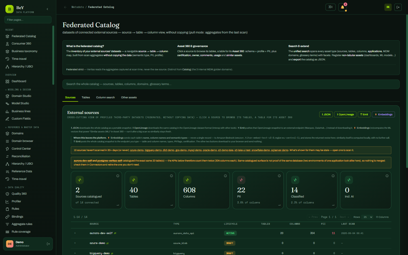Open Rule coverage
Screen dimensions: 408x255
click(x=21, y=232)
